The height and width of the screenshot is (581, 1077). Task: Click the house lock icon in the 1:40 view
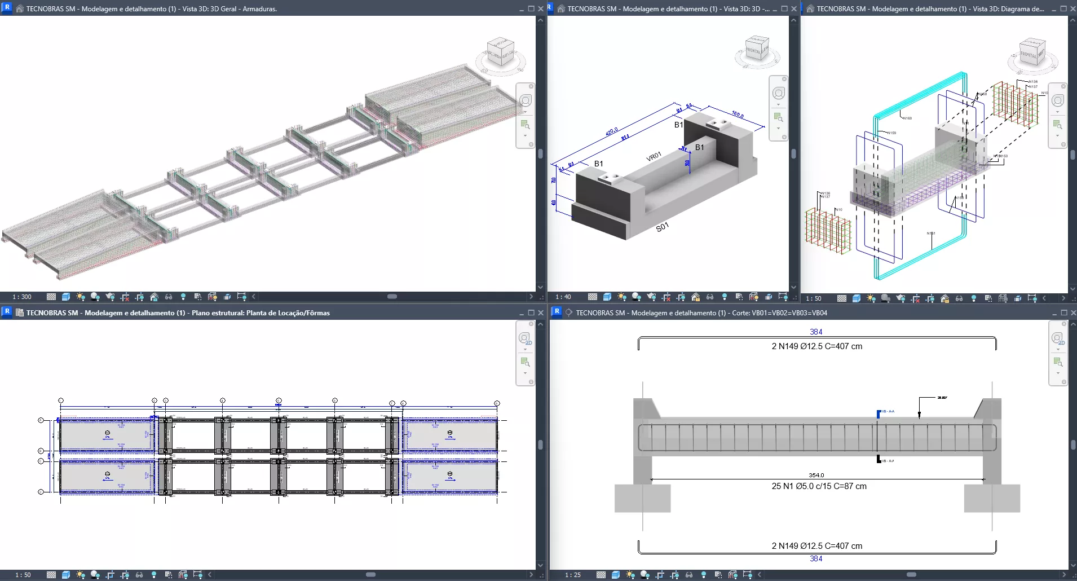tap(695, 297)
